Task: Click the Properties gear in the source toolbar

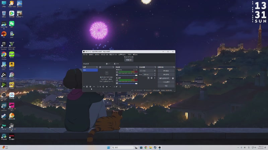Action: point(107,64)
